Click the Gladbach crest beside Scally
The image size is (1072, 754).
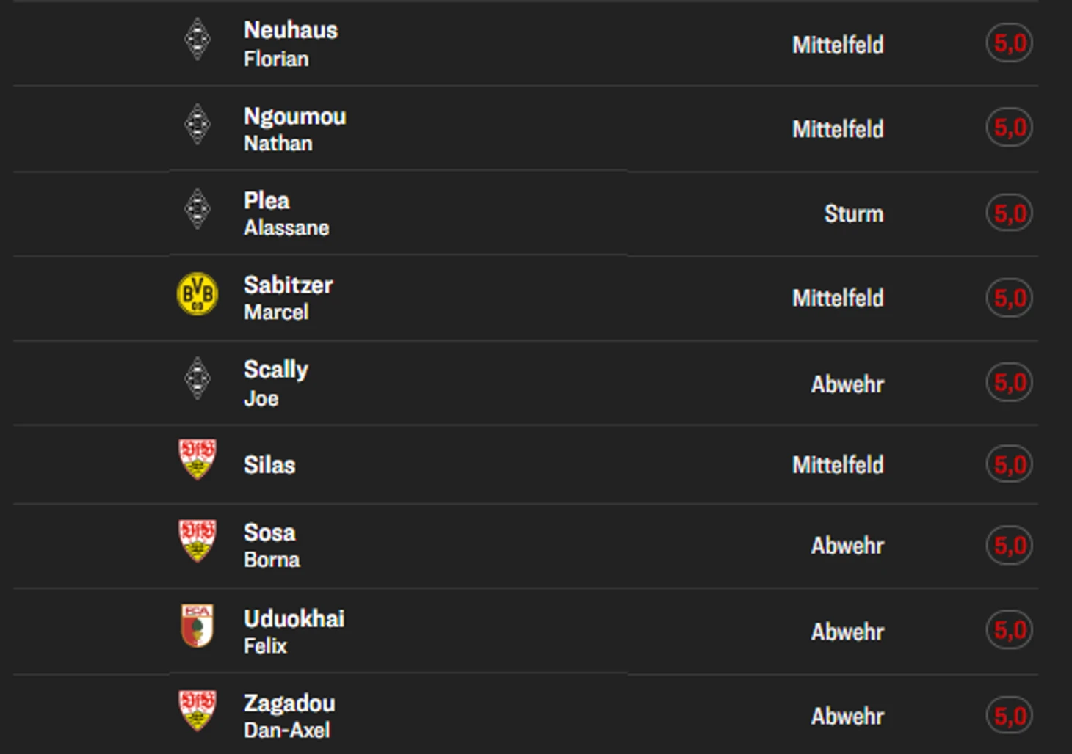(197, 378)
